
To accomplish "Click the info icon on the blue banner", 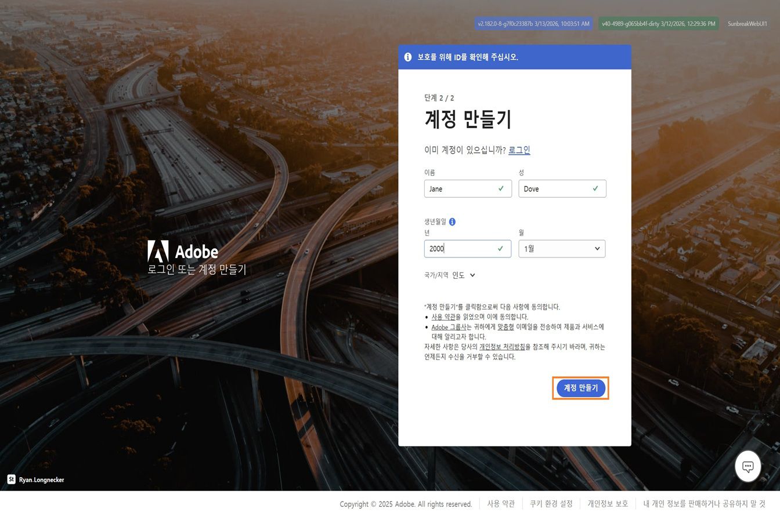I will tap(407, 57).
